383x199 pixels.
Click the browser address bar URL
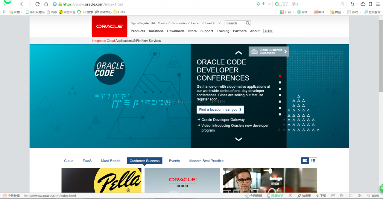[x=93, y=4]
